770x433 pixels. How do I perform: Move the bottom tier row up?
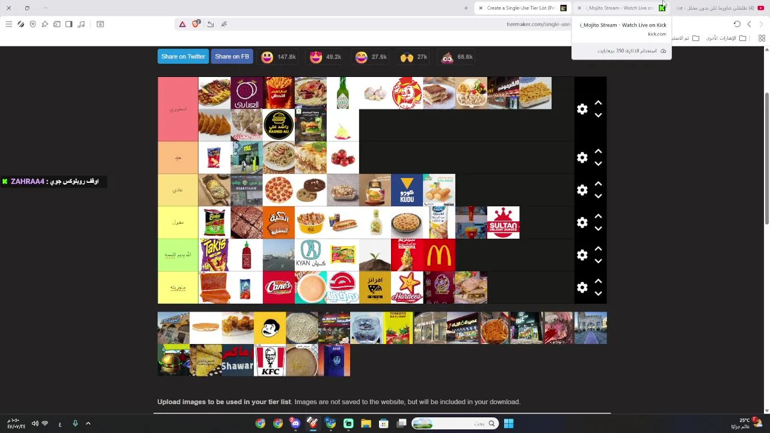pos(598,281)
